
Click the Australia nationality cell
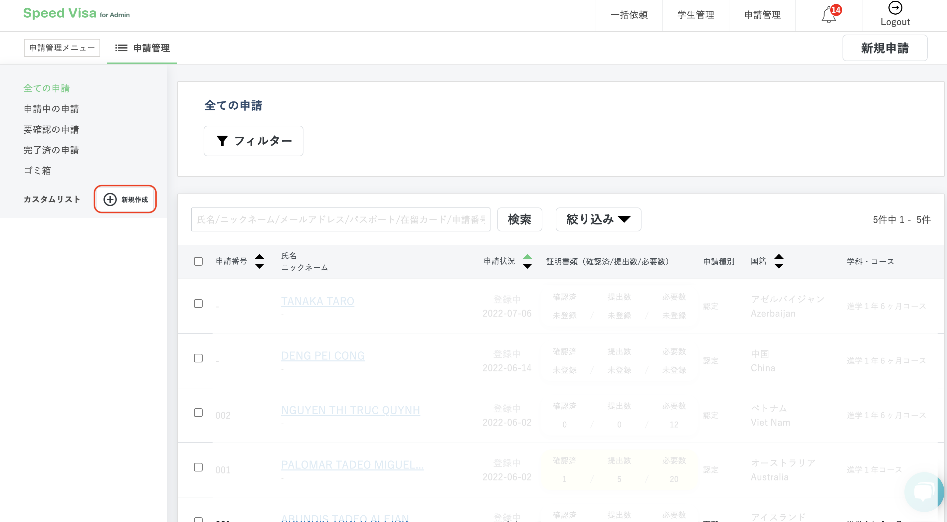click(769, 477)
